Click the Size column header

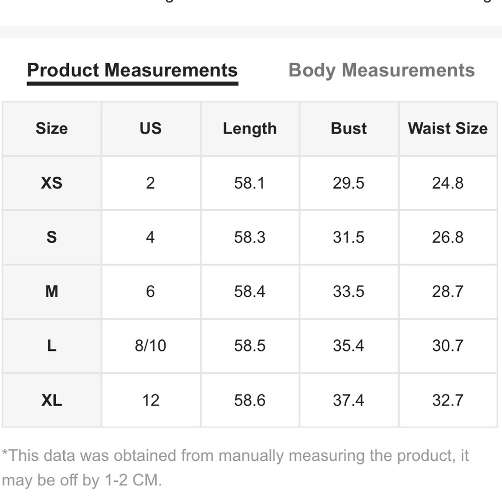[52, 129]
